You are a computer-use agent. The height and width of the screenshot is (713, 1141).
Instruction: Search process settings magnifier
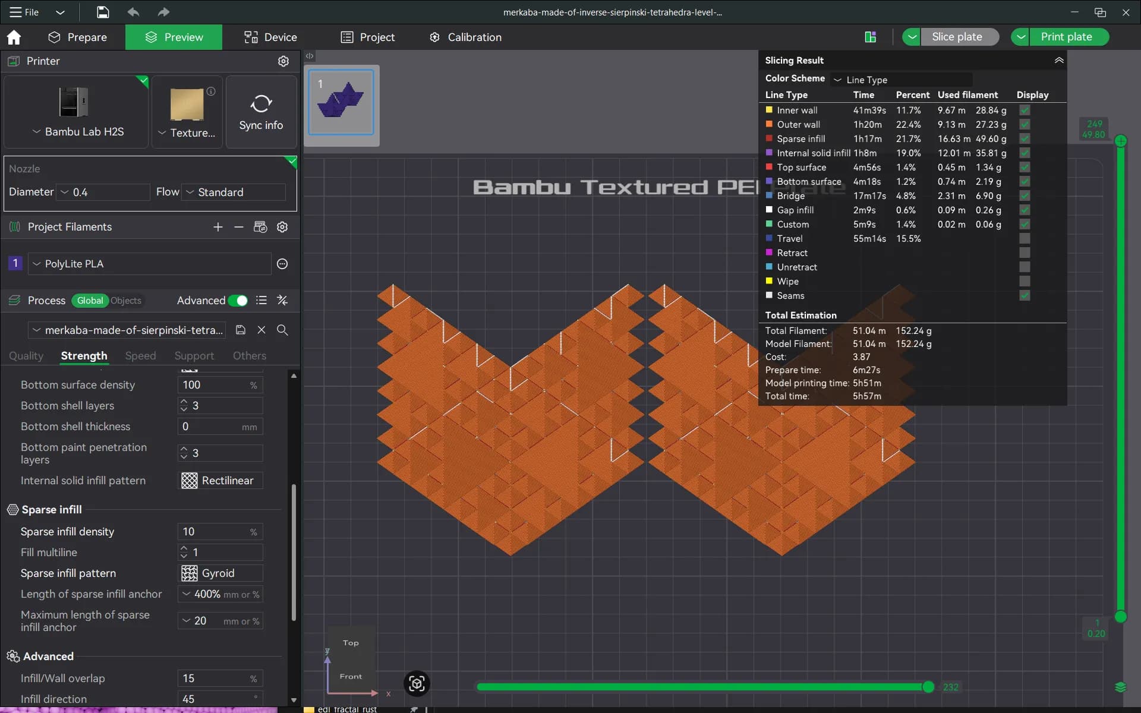point(282,330)
